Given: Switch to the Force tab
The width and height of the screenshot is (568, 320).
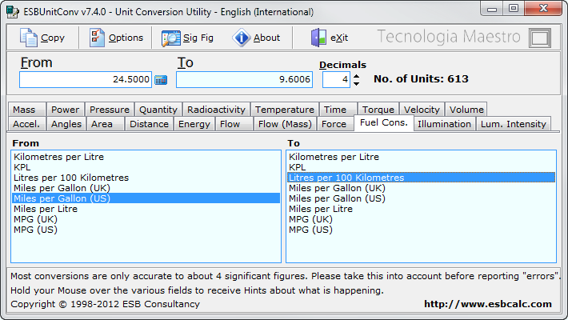Looking at the screenshot, I should 335,124.
